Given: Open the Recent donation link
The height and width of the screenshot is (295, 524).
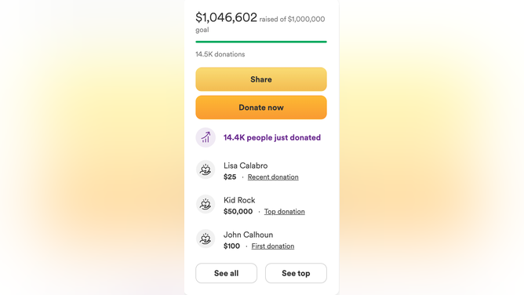Looking at the screenshot, I should (273, 177).
